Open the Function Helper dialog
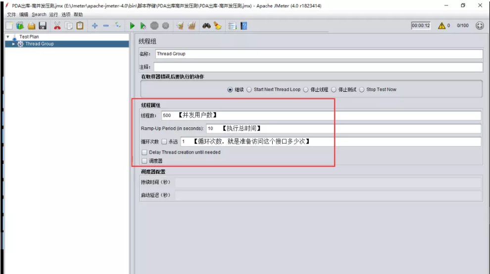Viewport: 490px width, 274px height. coord(232,26)
